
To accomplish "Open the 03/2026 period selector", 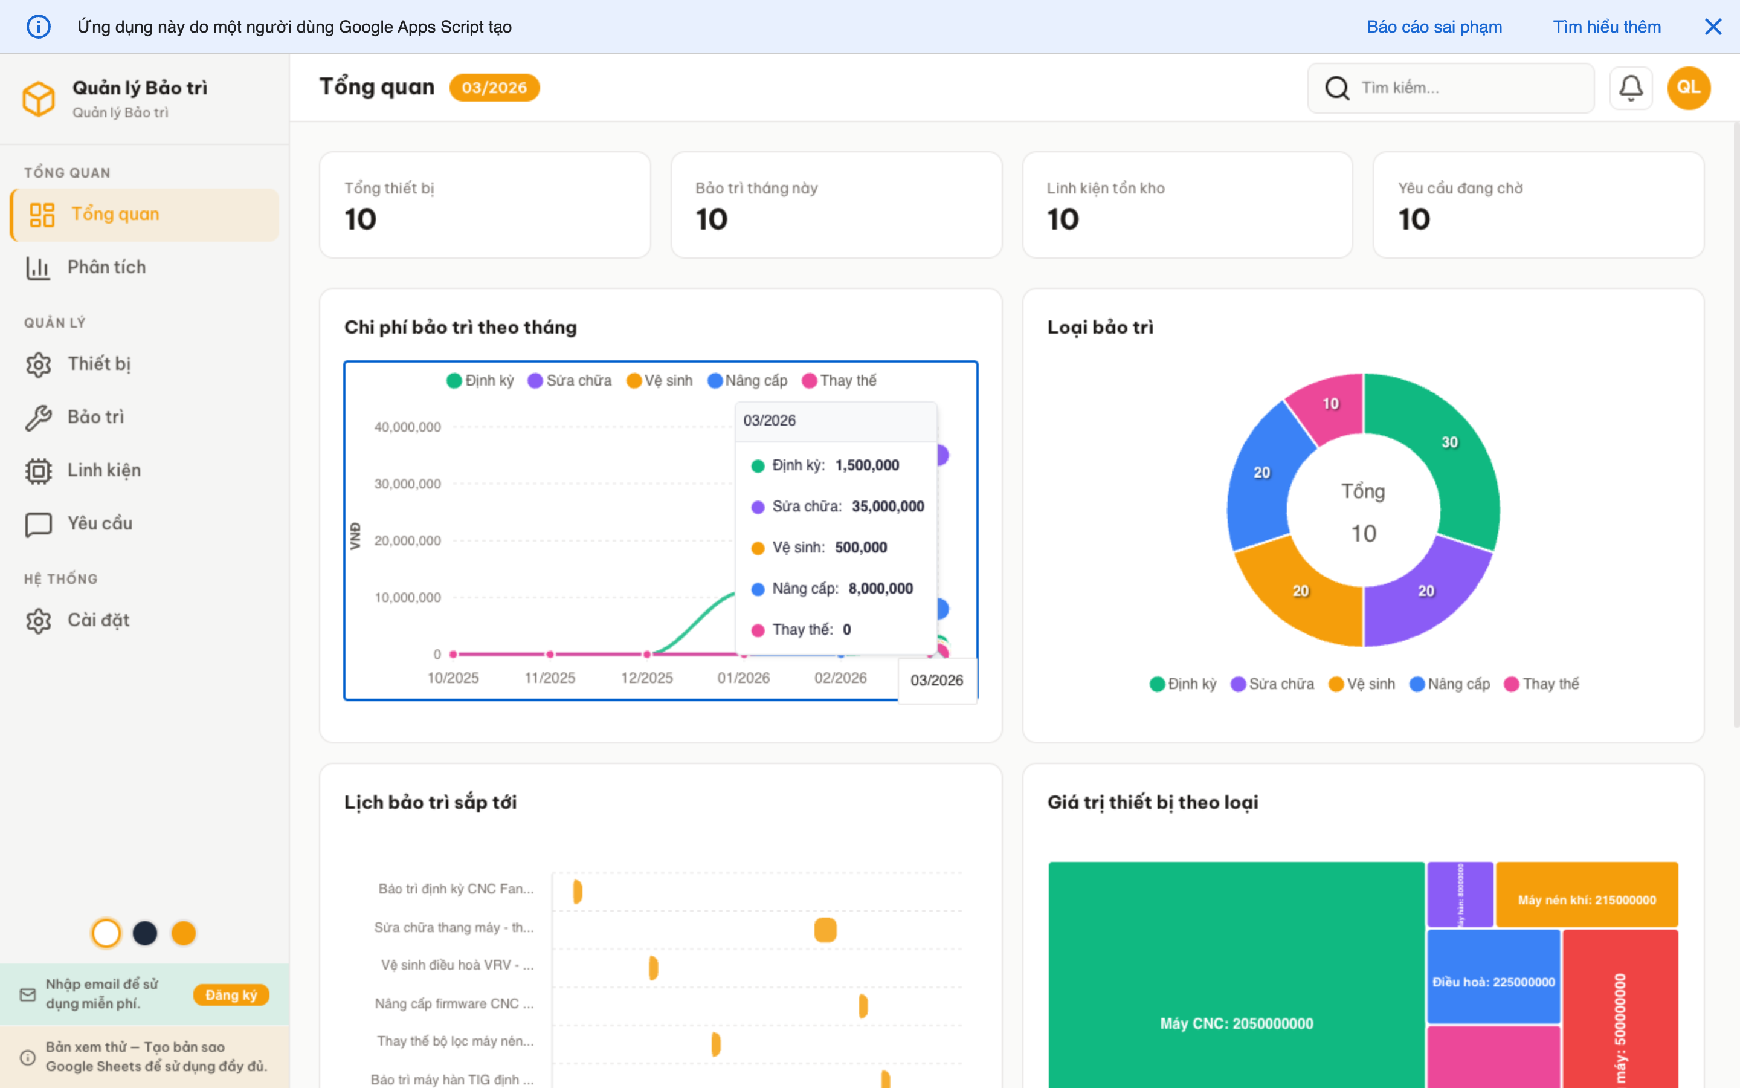I will point(494,87).
